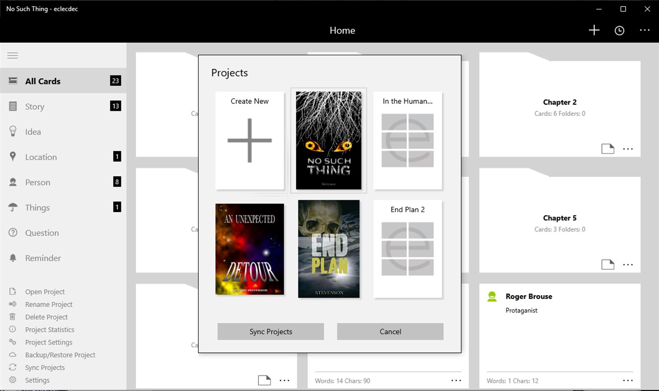Click the Delete Project trash icon

[13, 316]
